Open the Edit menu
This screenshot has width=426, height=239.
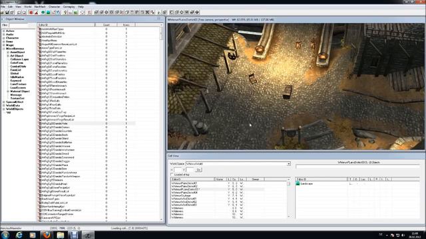click(x=10, y=7)
